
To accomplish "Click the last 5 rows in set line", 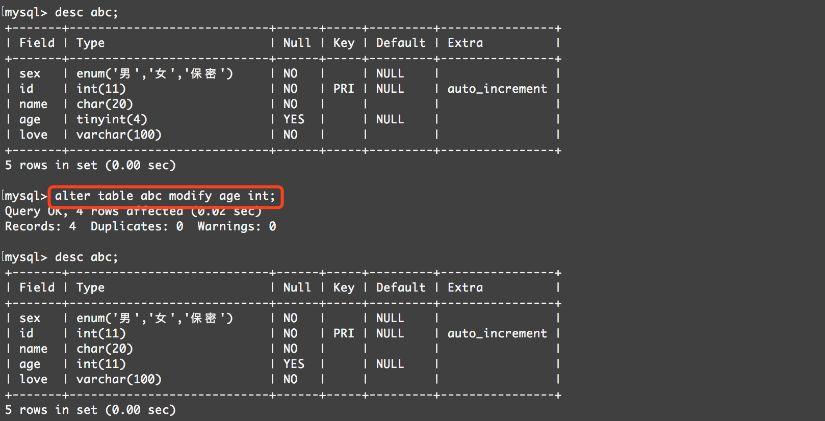I will coord(90,410).
